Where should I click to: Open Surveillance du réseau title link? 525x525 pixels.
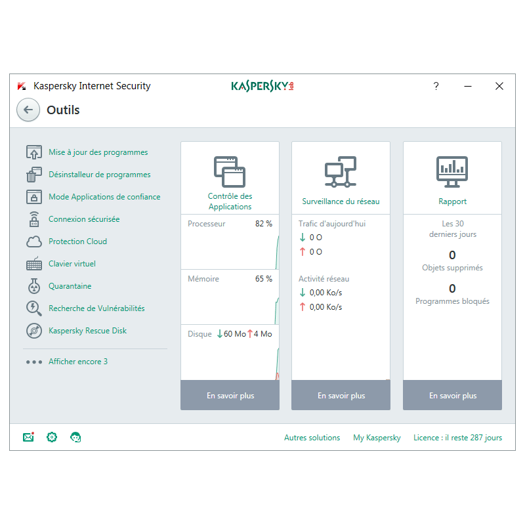(341, 201)
